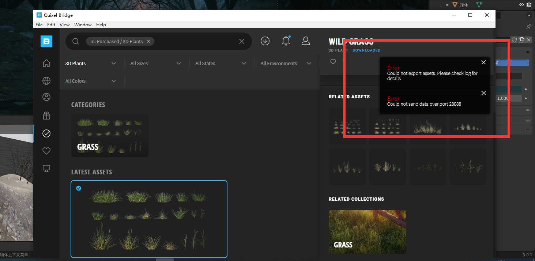Toggle the blue checkmark on the Wild Grass card
The width and height of the screenshot is (535, 261).
(x=79, y=188)
